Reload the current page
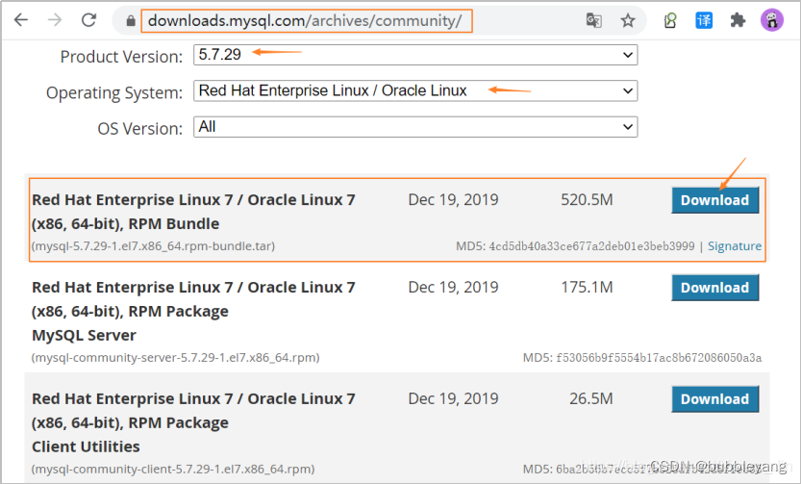Image resolution: width=801 pixels, height=484 pixels. [88, 20]
